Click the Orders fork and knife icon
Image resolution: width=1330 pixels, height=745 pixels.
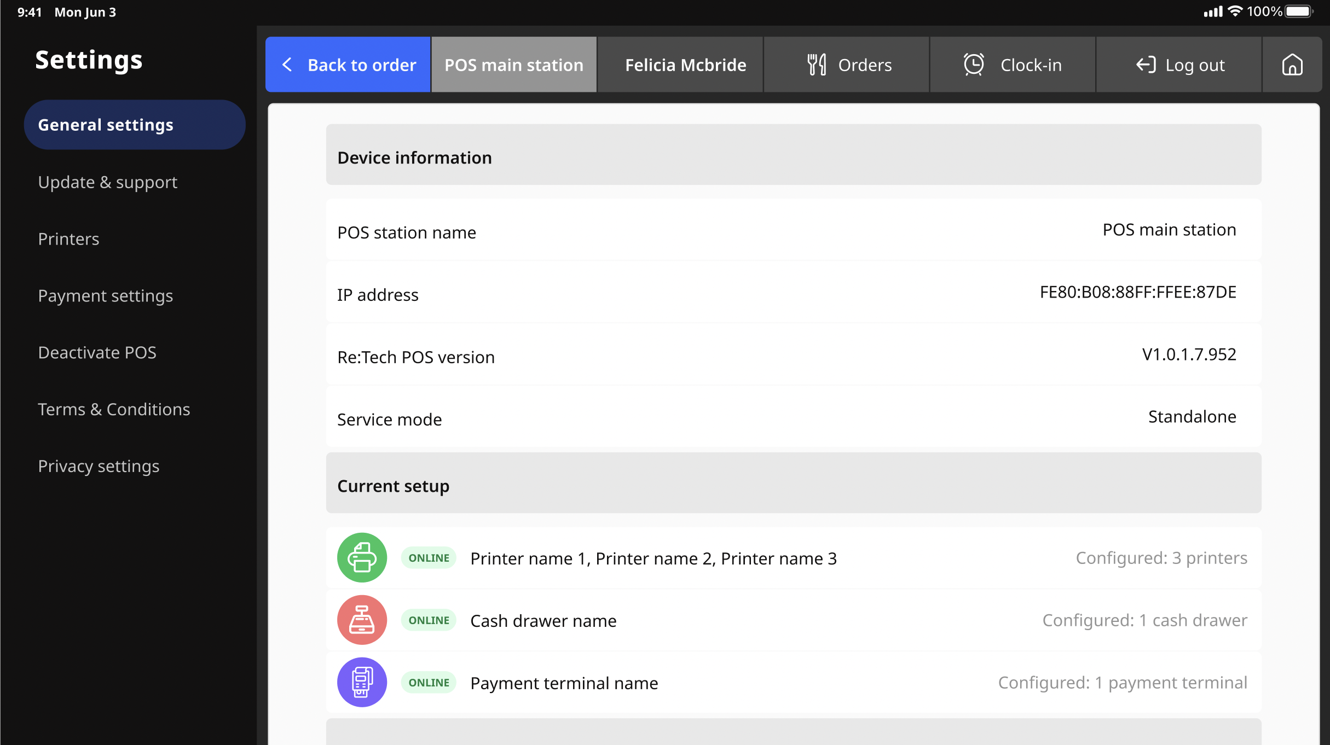point(817,65)
